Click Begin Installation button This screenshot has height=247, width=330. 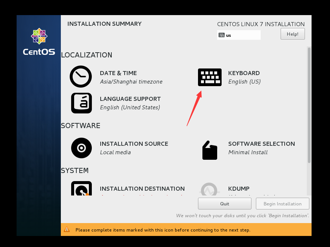click(282, 204)
